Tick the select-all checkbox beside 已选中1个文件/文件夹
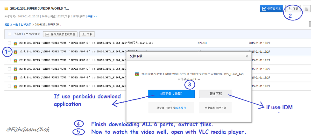The image size is (311, 137). 10,34
